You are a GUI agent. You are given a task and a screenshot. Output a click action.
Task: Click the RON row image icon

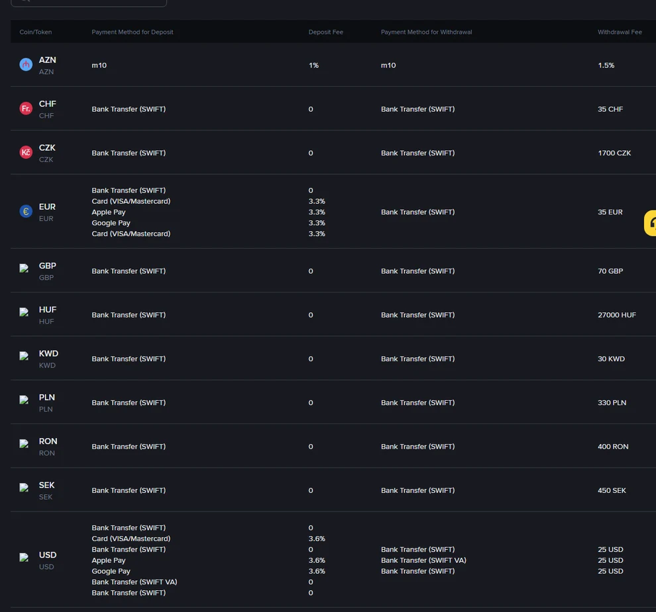coord(25,444)
